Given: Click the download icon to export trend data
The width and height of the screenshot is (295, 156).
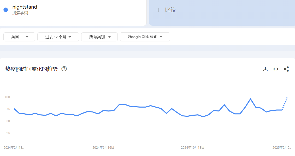Looking at the screenshot, I should pos(265,69).
